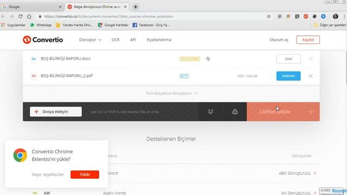Click the Convertio extension icon in toolbar
Screen dimensions: 347x195
click(306, 16)
